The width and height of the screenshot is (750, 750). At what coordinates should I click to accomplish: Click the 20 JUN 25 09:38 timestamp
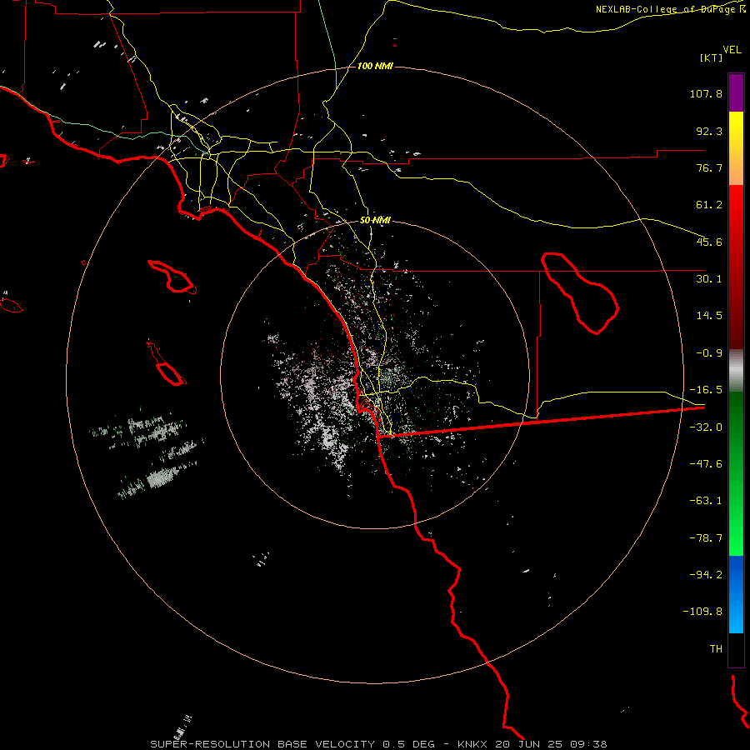[551, 744]
